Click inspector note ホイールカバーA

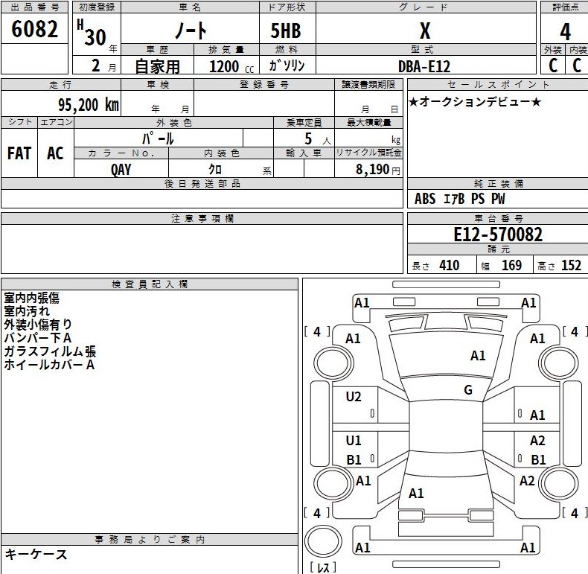coord(49,365)
